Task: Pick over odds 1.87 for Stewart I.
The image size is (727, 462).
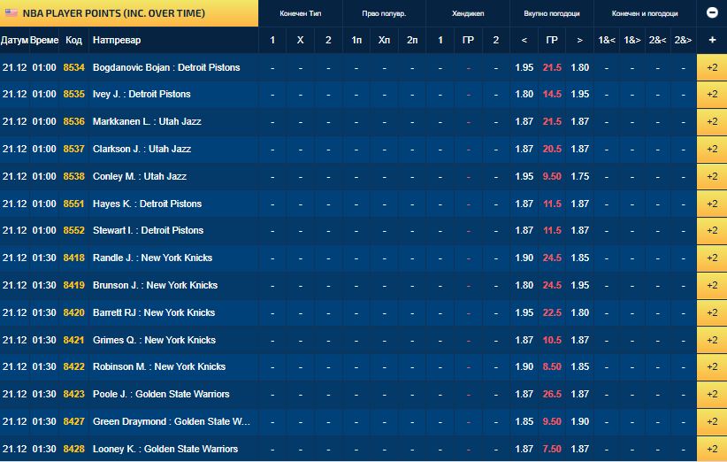Action: 580,230
